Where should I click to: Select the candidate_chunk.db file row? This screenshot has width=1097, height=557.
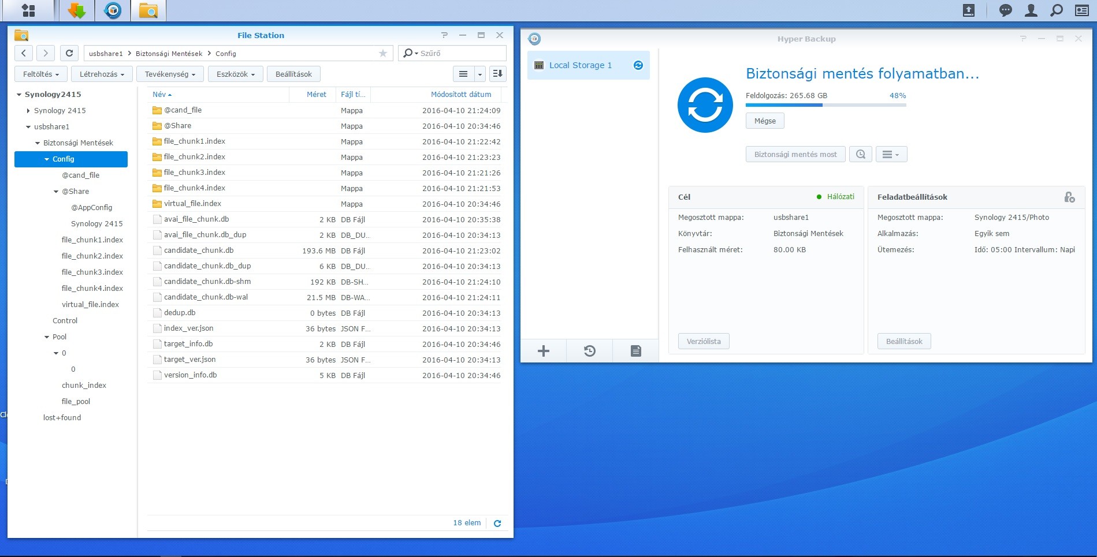pos(324,251)
